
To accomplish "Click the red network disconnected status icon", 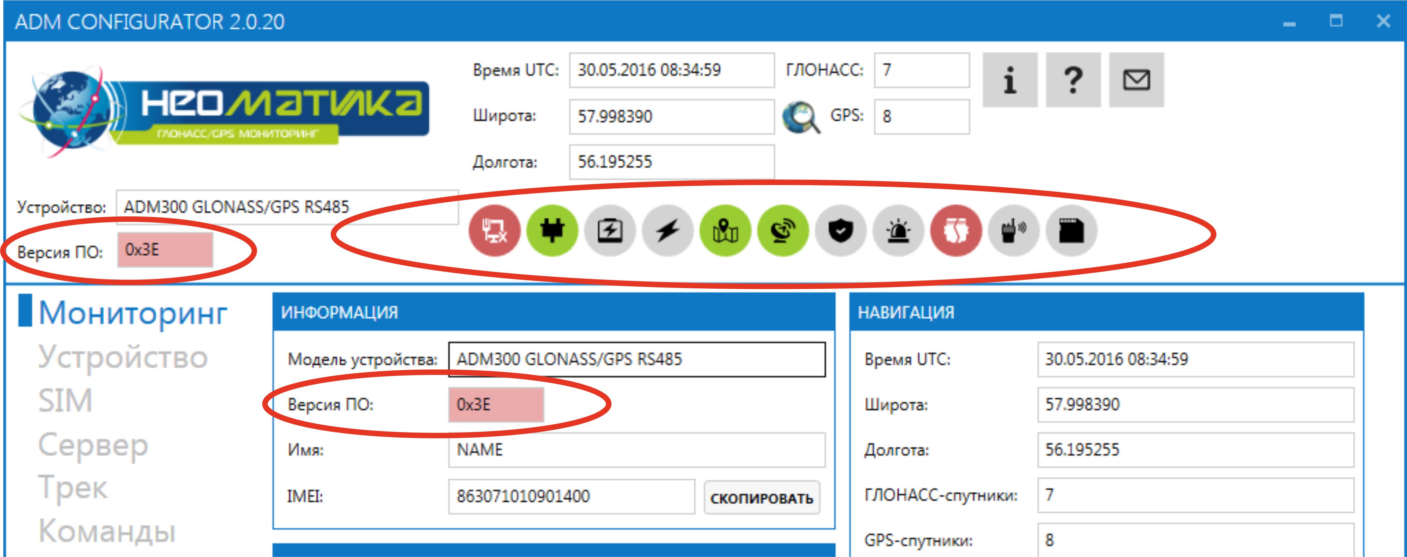I will click(x=494, y=231).
